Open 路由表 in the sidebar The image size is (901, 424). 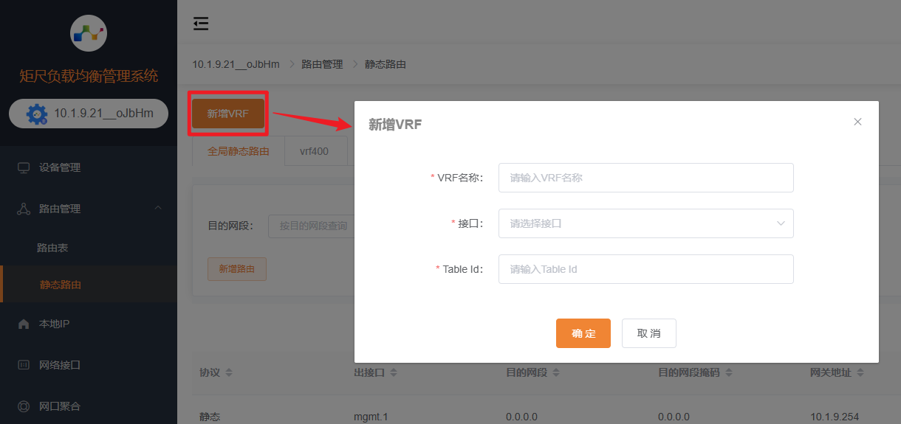52,248
